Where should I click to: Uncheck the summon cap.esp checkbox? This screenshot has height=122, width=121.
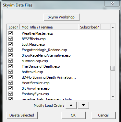coord(11,61)
